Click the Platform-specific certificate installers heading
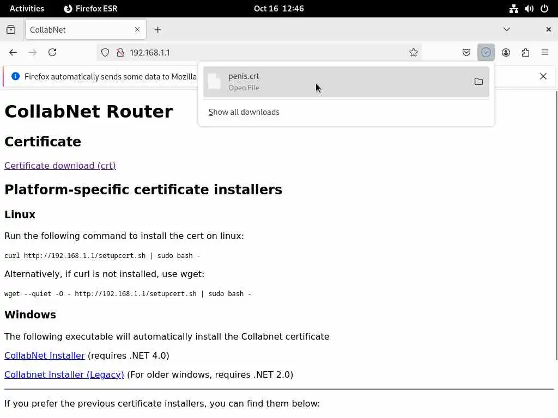 point(143,190)
